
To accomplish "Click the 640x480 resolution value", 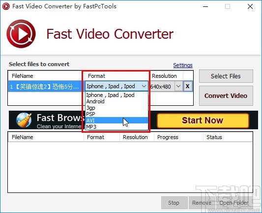I will [x=161, y=87].
